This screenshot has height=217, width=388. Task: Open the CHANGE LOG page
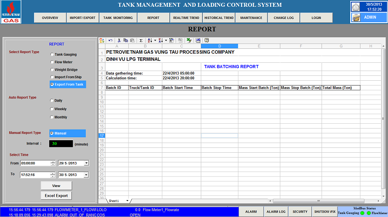(x=284, y=18)
